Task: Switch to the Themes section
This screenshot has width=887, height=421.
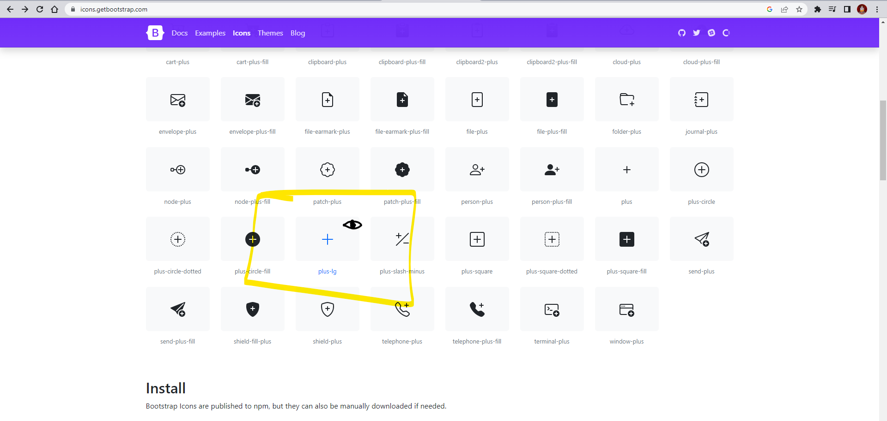Action: [x=270, y=33]
